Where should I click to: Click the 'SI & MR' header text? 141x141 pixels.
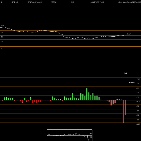click(x=15, y=2)
